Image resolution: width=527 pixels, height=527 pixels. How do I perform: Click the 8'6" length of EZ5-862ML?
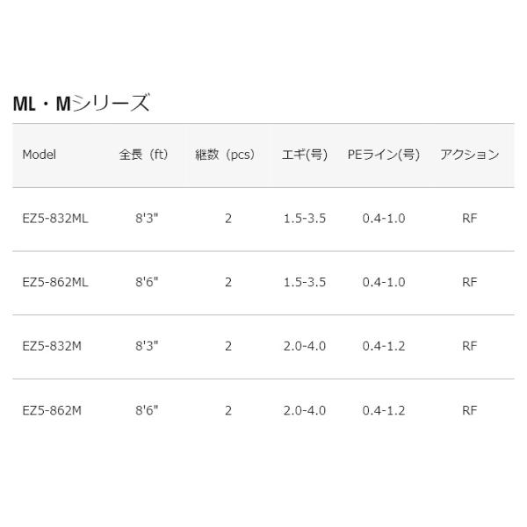(147, 282)
